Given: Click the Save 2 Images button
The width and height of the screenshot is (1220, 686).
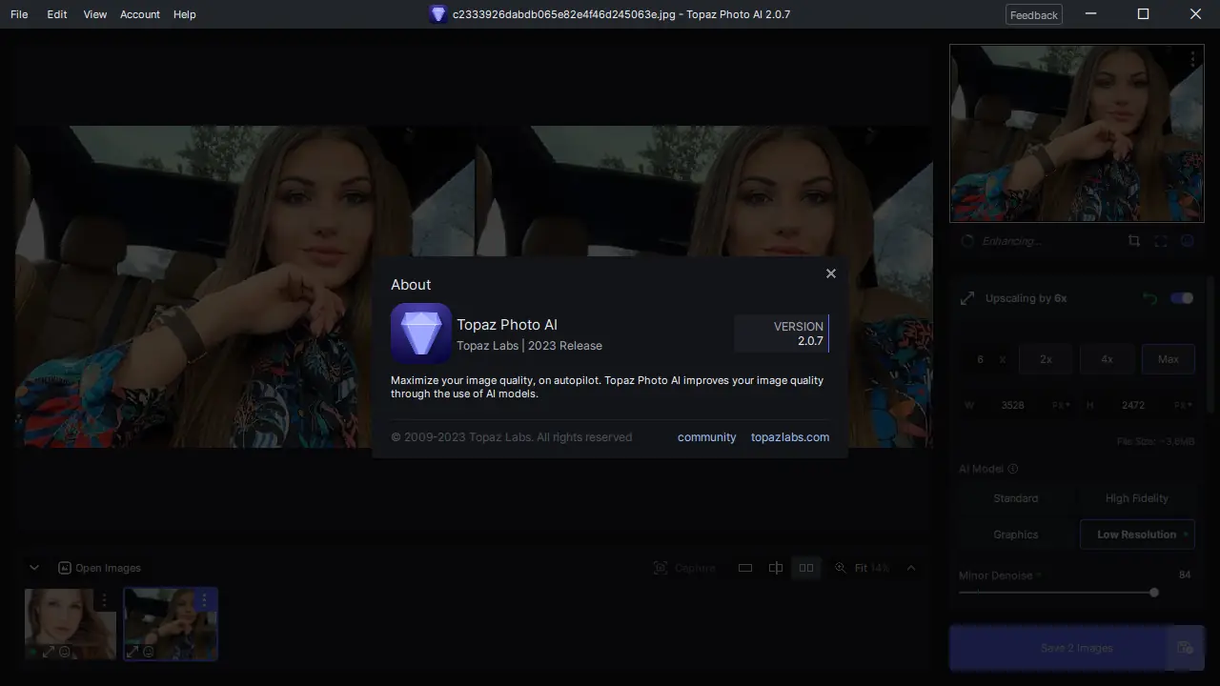Looking at the screenshot, I should tap(1058, 648).
